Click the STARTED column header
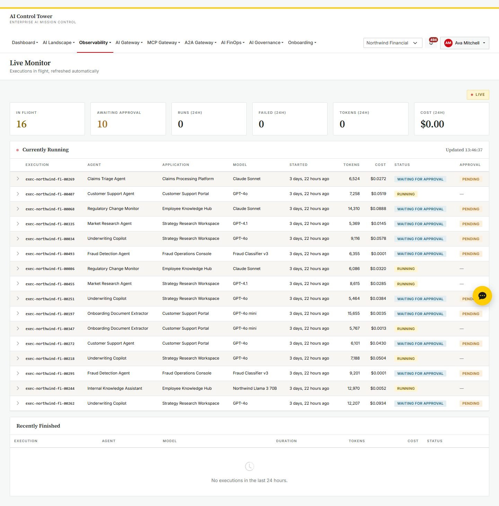The height and width of the screenshot is (506, 499). [x=298, y=165]
